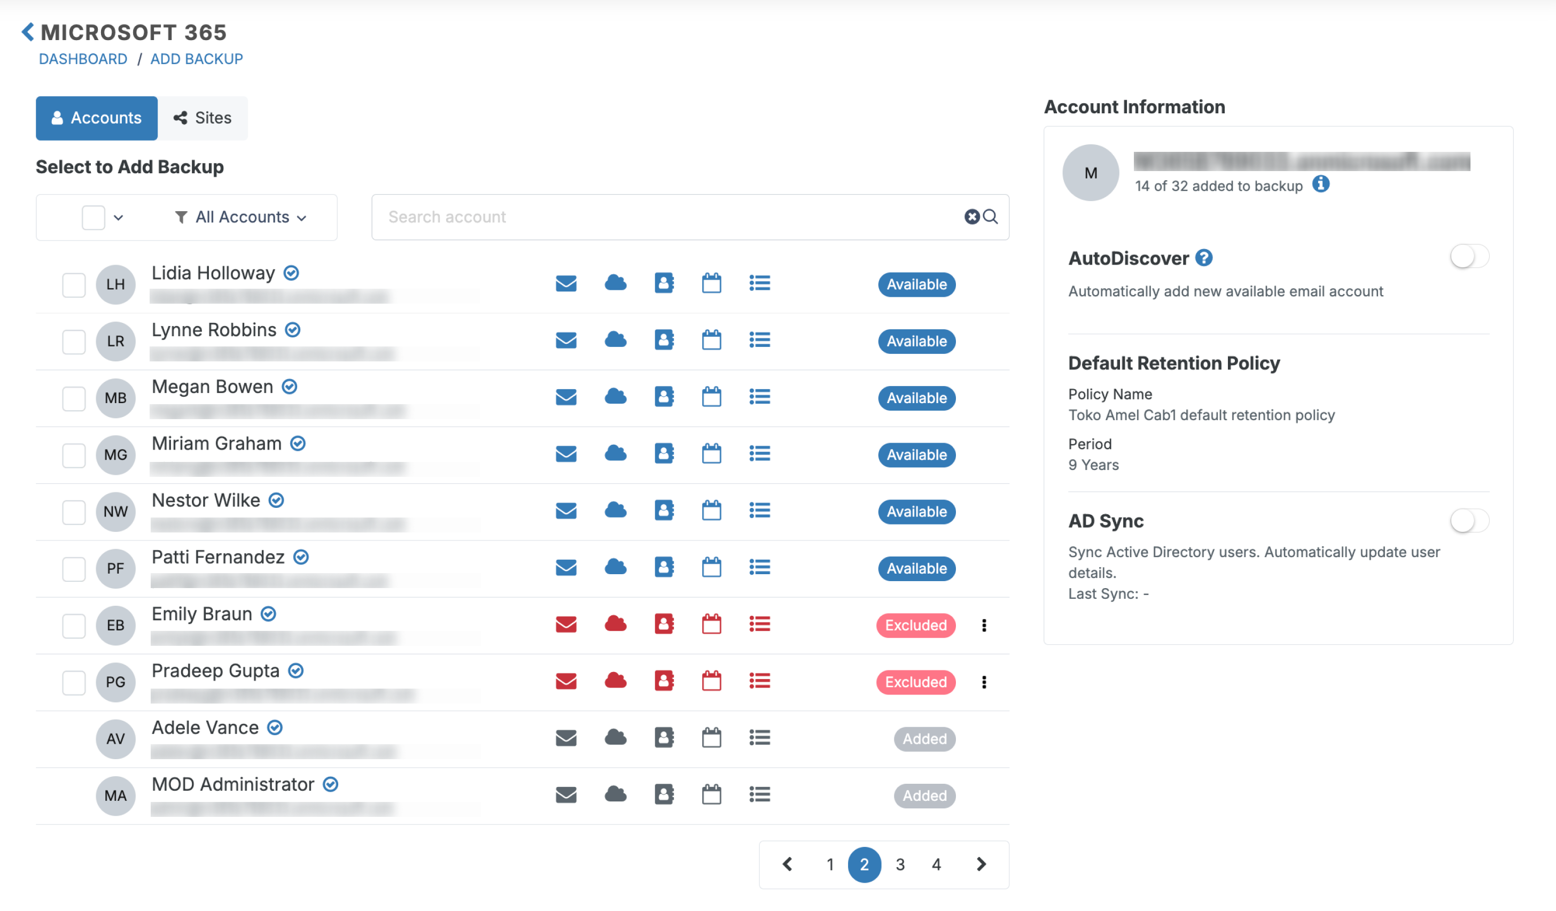This screenshot has height=911, width=1556.
Task: Open the All Accounts filter dropdown
Action: pos(242,218)
